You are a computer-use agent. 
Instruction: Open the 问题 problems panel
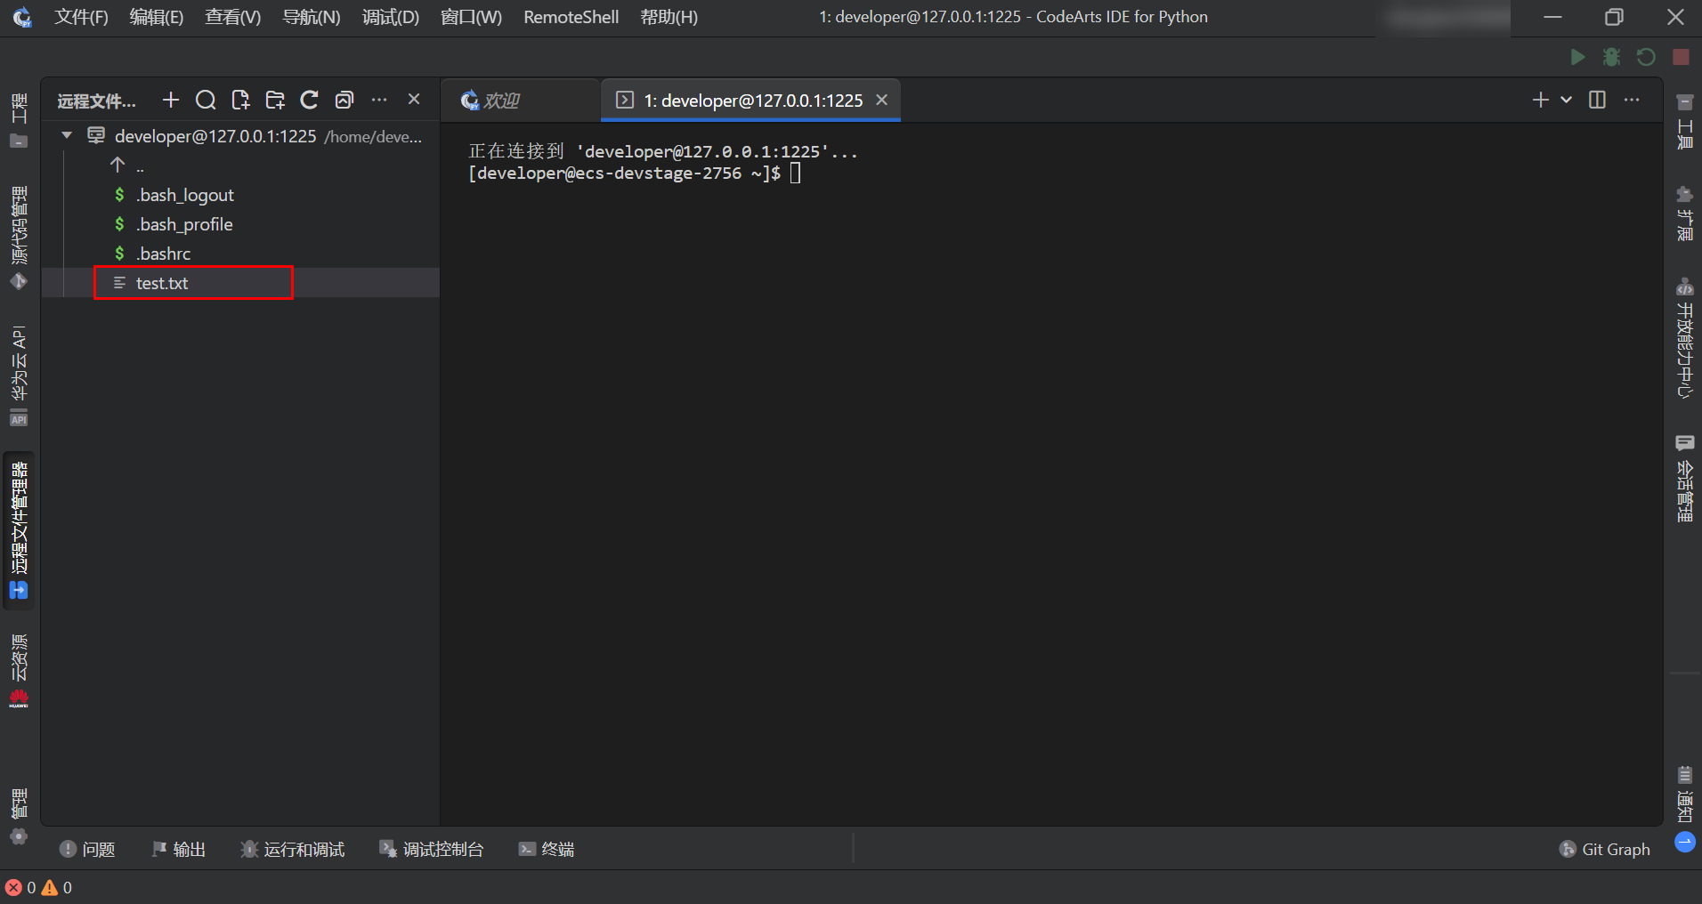pos(87,849)
